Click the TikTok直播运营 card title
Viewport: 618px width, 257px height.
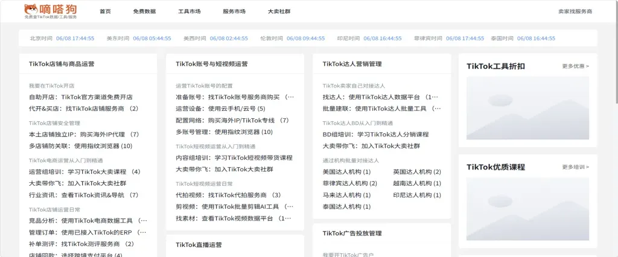click(199, 245)
